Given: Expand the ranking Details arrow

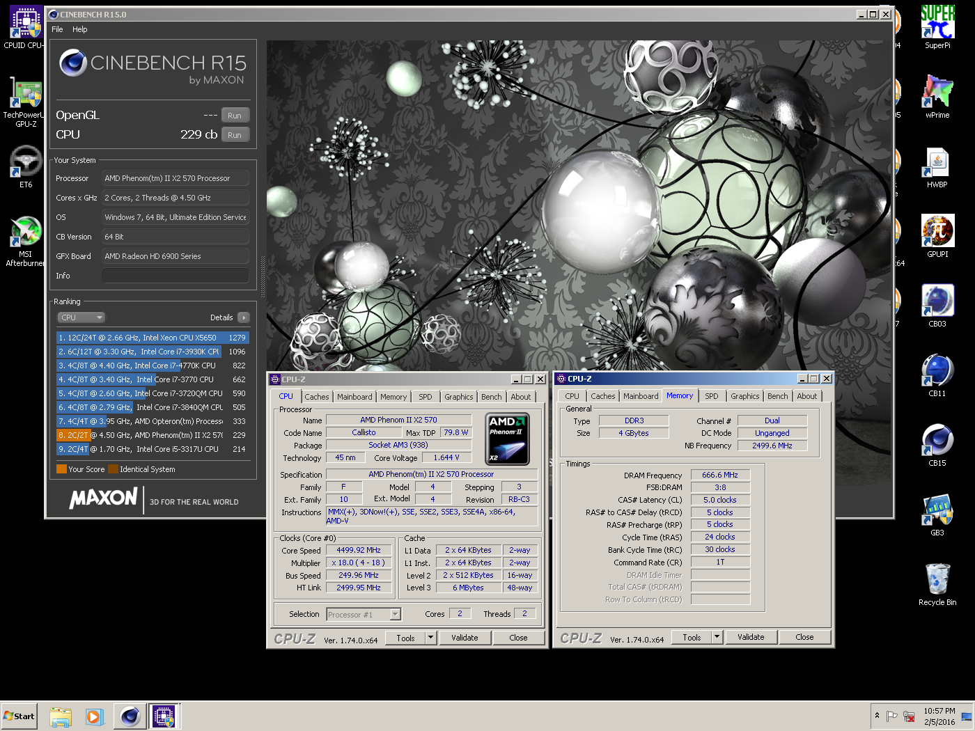Looking at the screenshot, I should [x=243, y=317].
